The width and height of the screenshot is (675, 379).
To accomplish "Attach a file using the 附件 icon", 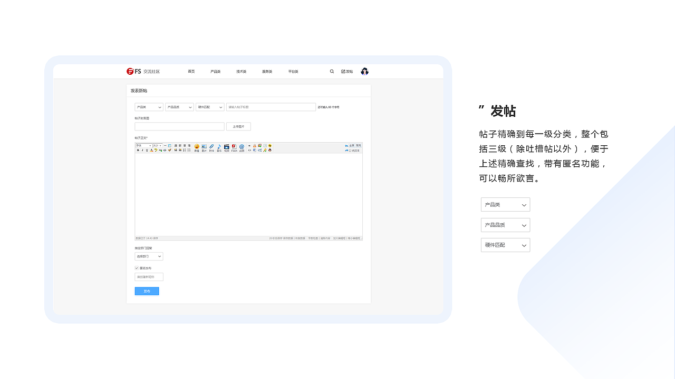I will pos(211,147).
